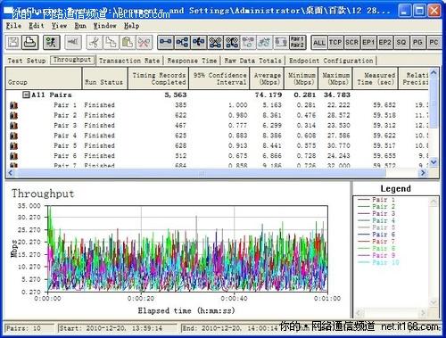Open the Help menu
This screenshot has width=446, height=338.
(x=131, y=26)
